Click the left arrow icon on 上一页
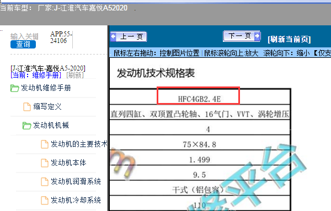The width and height of the screenshot is (331, 211). click(113, 37)
